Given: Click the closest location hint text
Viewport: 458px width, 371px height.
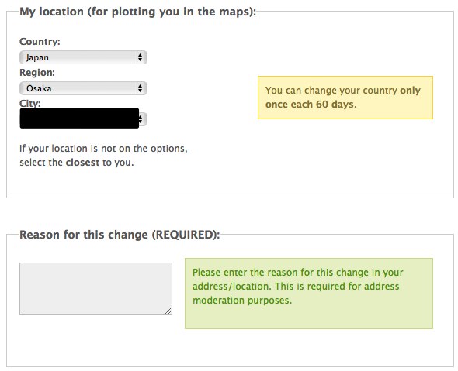Looking at the screenshot, I should pyautogui.click(x=103, y=156).
